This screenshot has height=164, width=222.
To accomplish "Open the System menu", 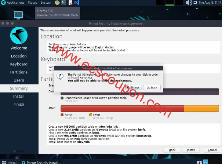I will click(x=46, y=3).
